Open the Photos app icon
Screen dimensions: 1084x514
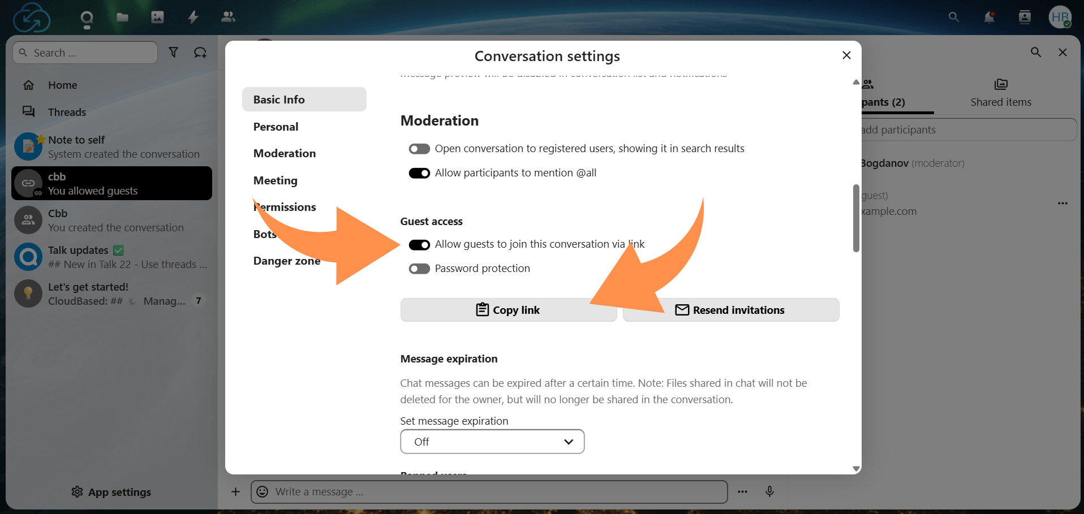pos(157,17)
